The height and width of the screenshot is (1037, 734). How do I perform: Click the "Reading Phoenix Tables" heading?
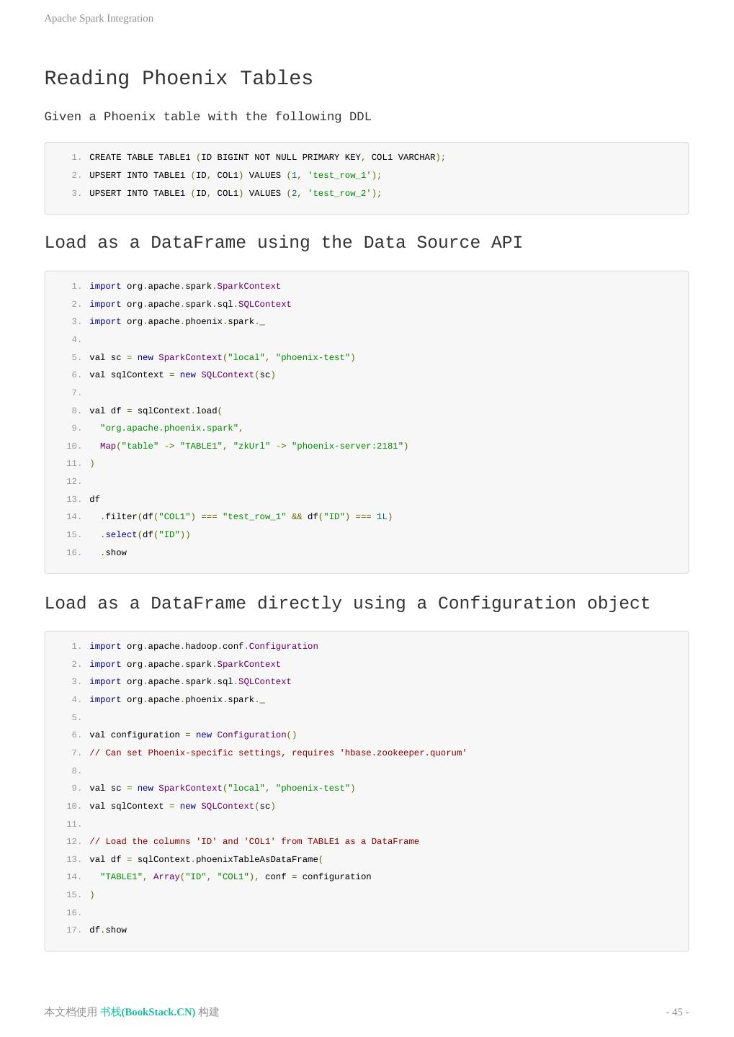(x=179, y=78)
